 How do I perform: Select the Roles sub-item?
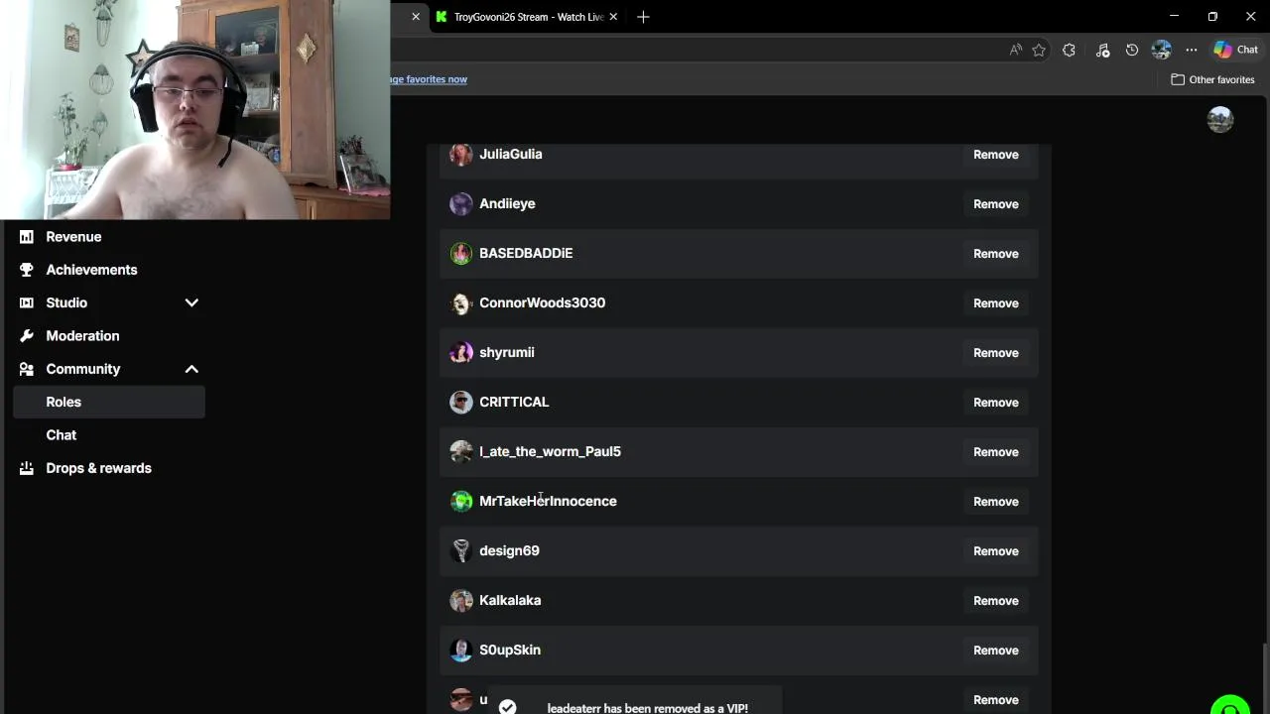109,402
